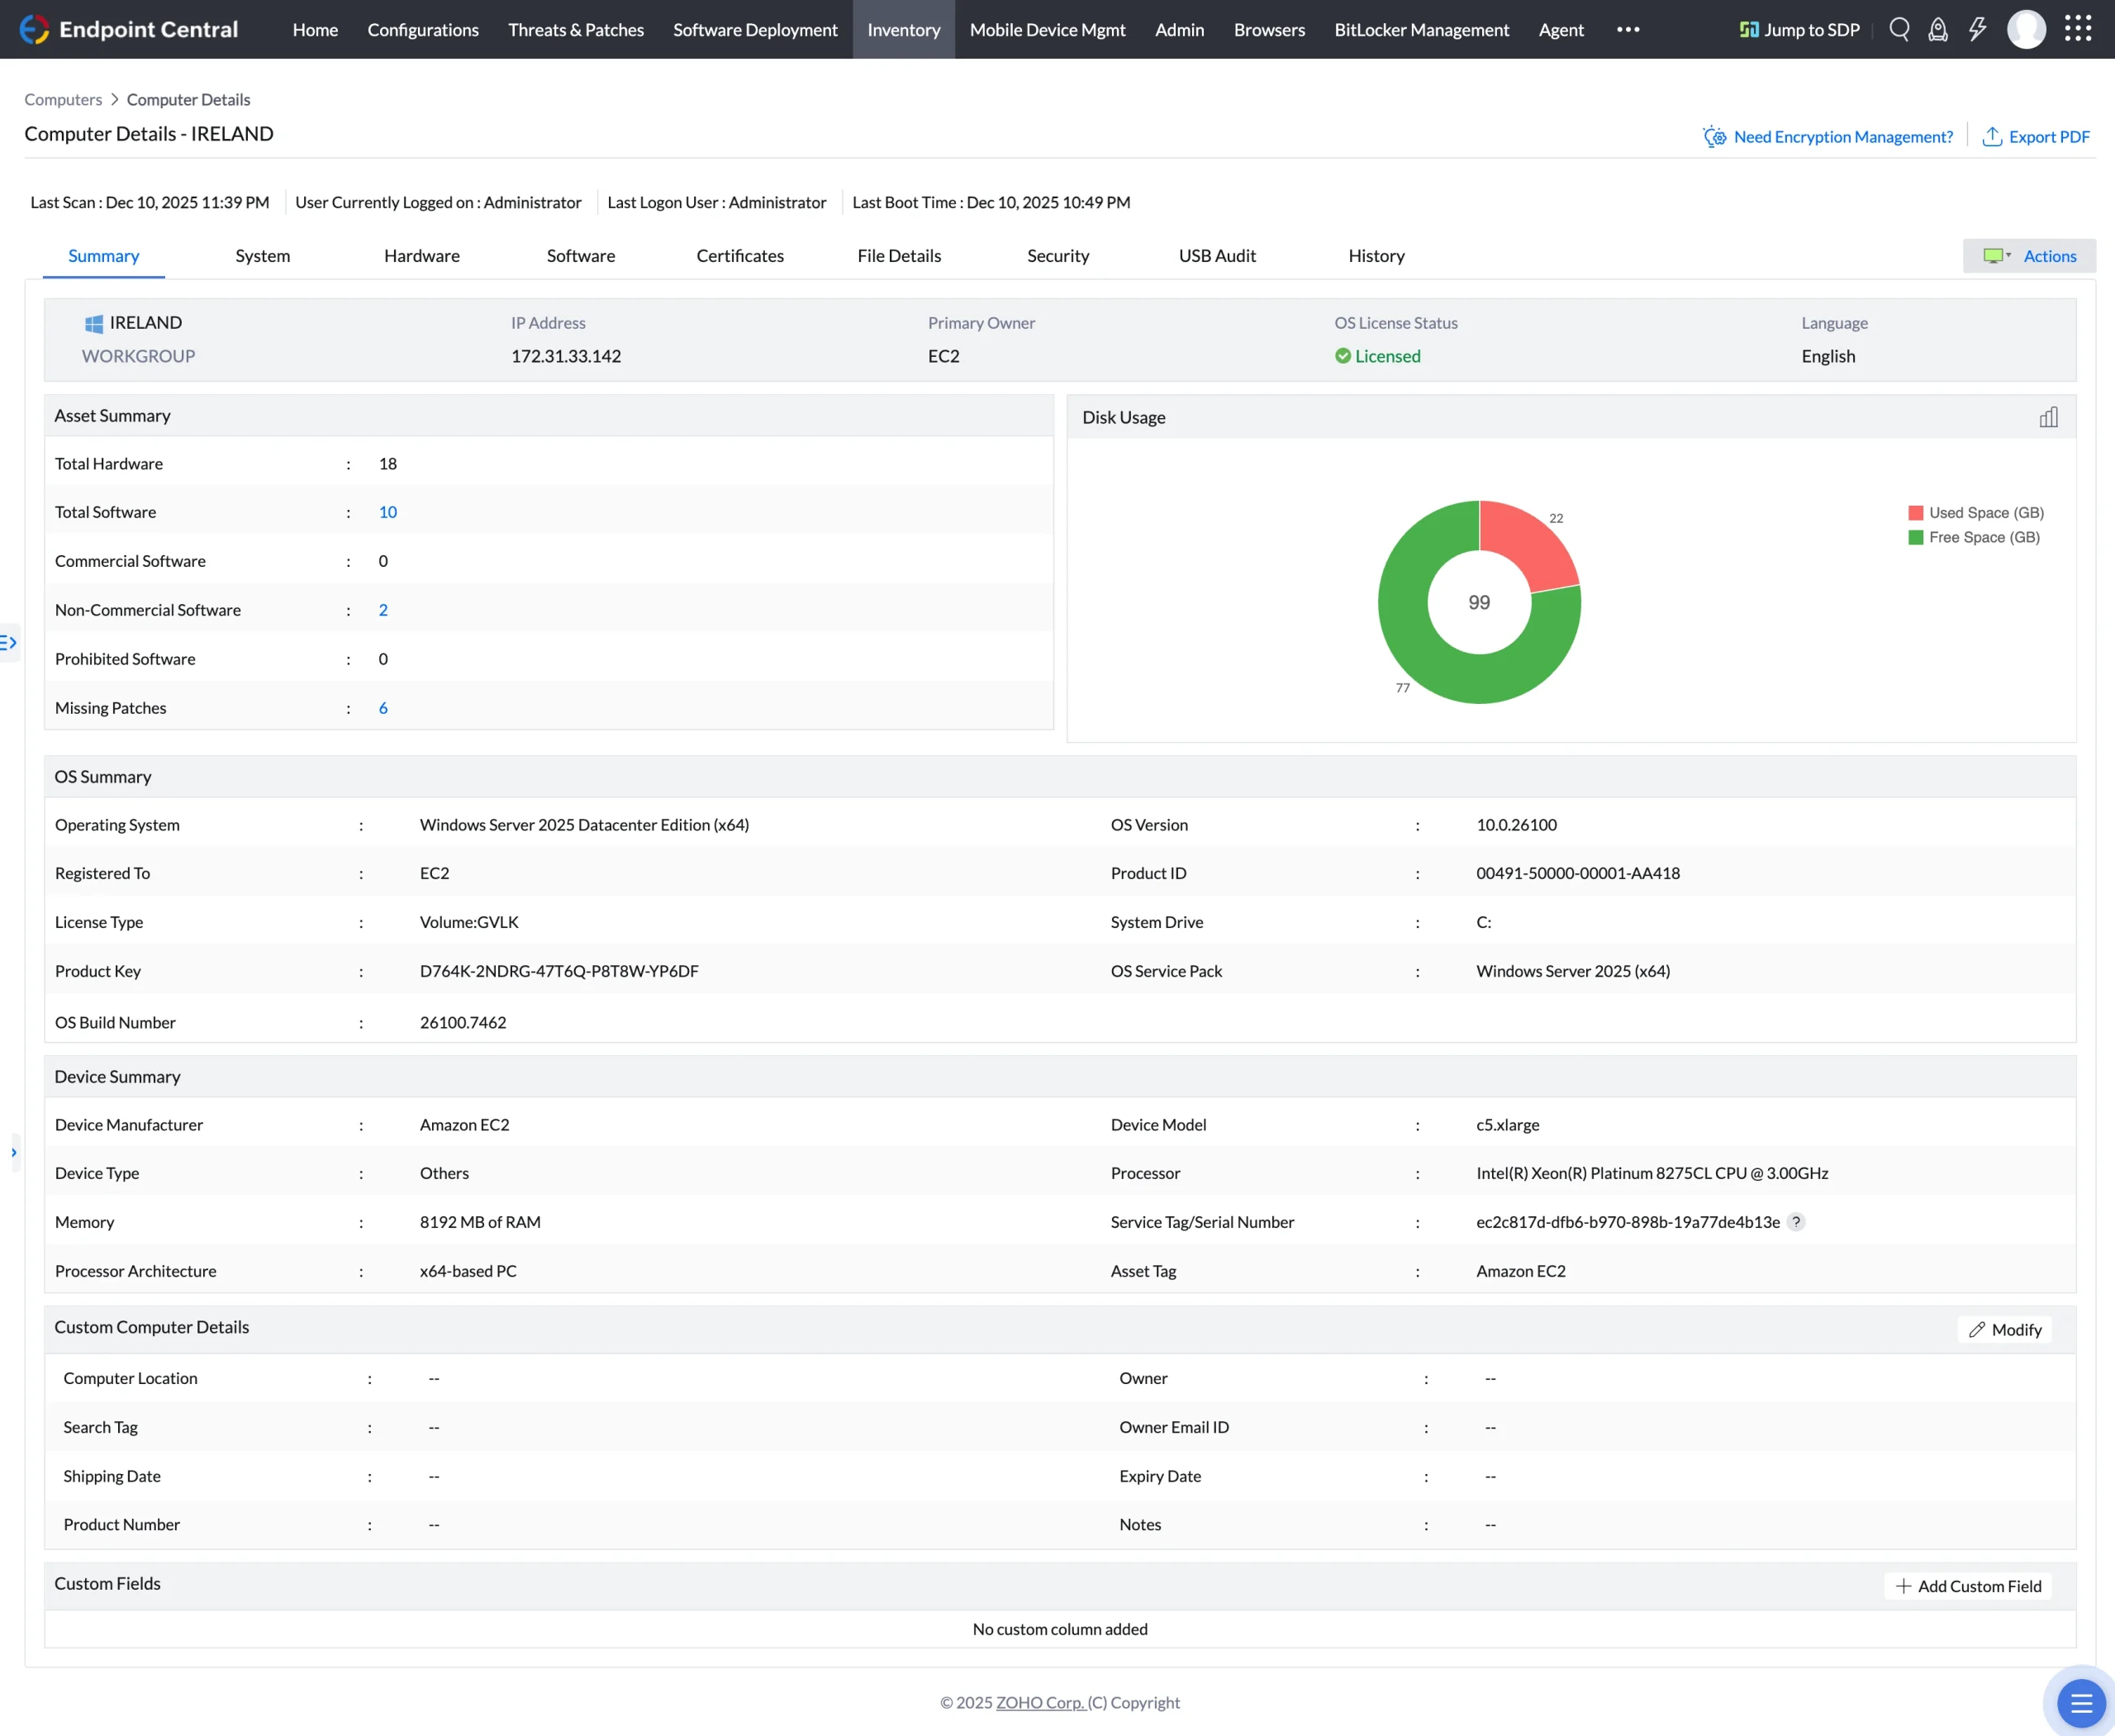Expand the left side panel toggle

tap(9, 643)
